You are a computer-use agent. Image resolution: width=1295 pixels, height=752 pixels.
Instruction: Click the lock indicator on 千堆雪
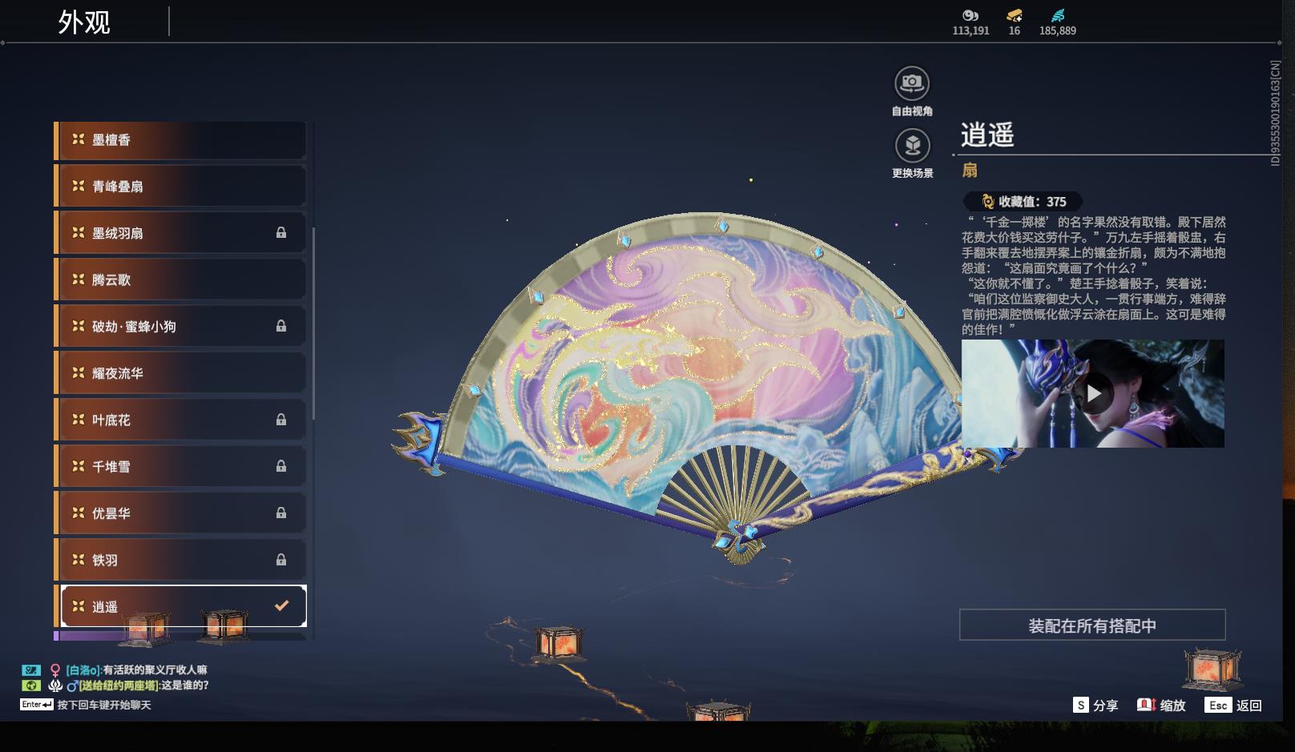tap(282, 466)
